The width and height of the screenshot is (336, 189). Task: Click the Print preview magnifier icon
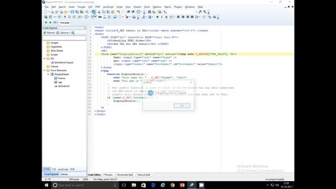click(x=87, y=12)
